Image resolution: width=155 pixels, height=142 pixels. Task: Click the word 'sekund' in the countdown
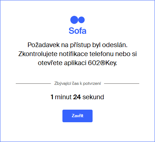[x=93, y=97]
